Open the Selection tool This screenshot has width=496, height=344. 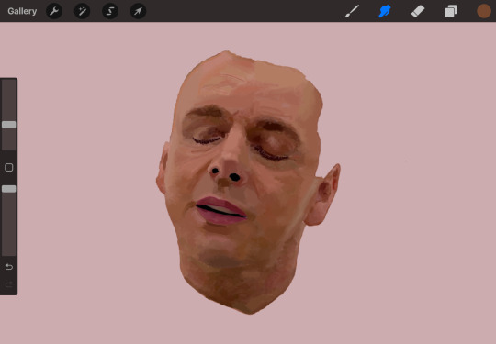110,11
